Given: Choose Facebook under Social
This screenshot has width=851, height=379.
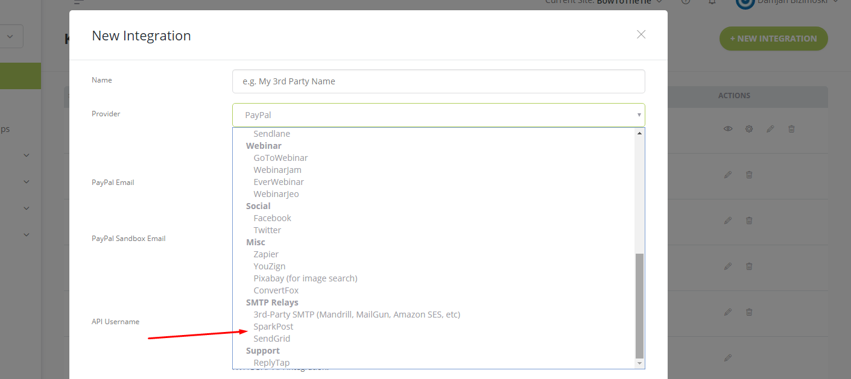Looking at the screenshot, I should tap(272, 218).
